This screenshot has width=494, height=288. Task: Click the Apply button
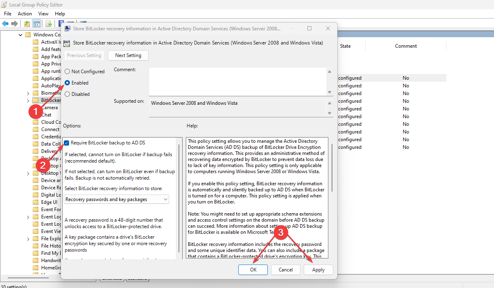pos(318,270)
